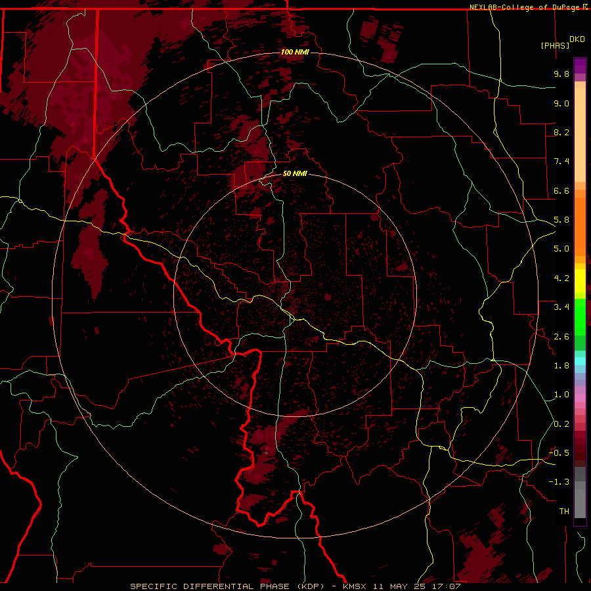Click the 6.6 legend value
The image size is (591, 591).
561,190
